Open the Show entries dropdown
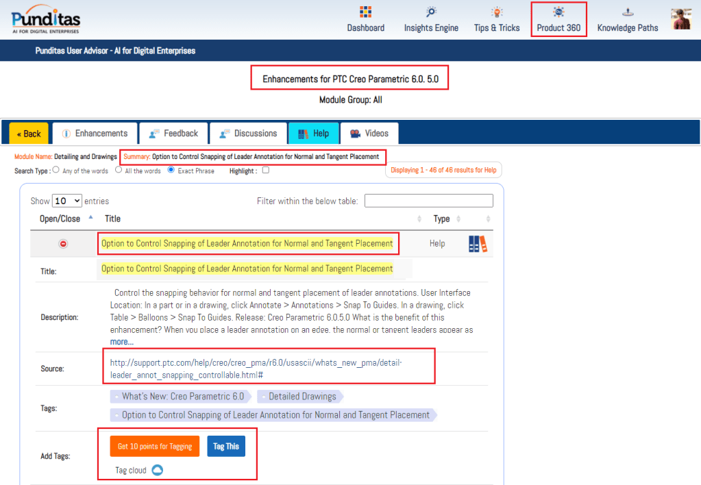The height and width of the screenshot is (485, 701). 67,201
